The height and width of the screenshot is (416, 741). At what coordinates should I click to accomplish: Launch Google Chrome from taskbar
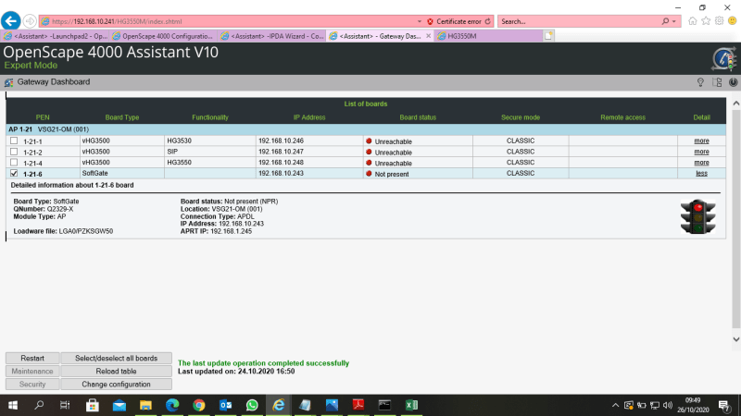[x=199, y=405]
